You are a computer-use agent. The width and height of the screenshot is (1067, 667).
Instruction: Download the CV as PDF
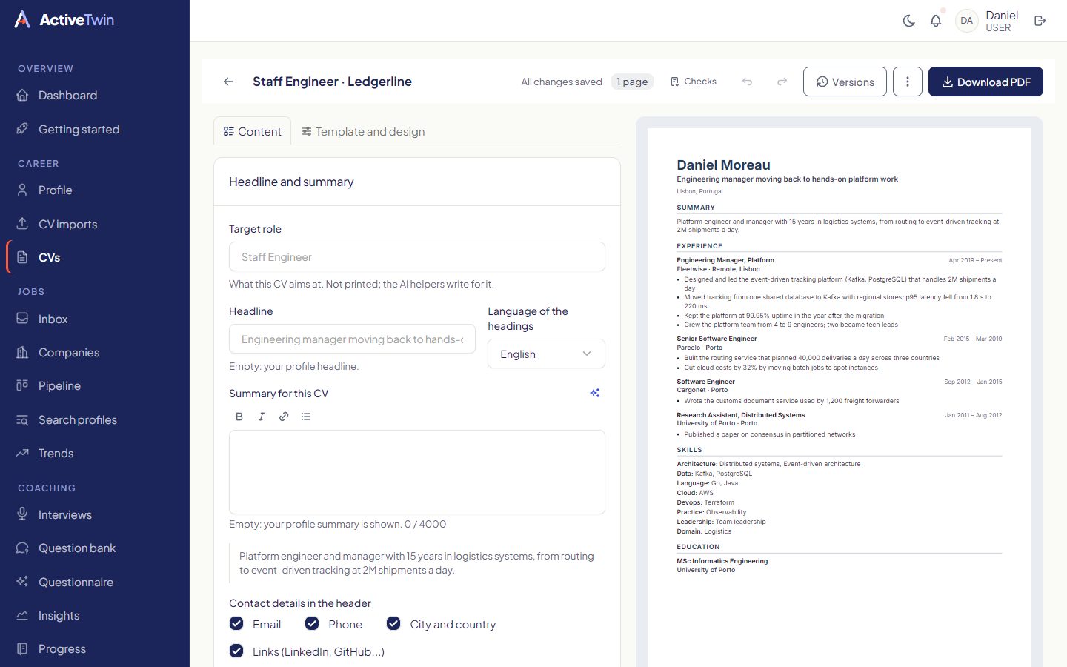coord(985,82)
